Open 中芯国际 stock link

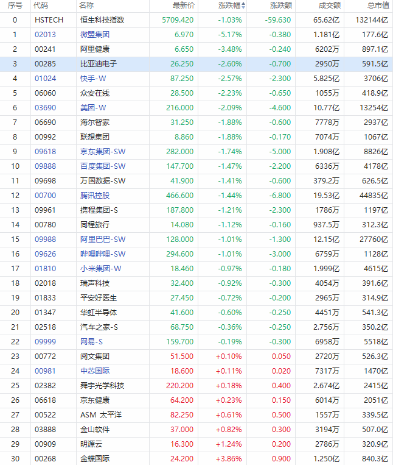point(95,371)
